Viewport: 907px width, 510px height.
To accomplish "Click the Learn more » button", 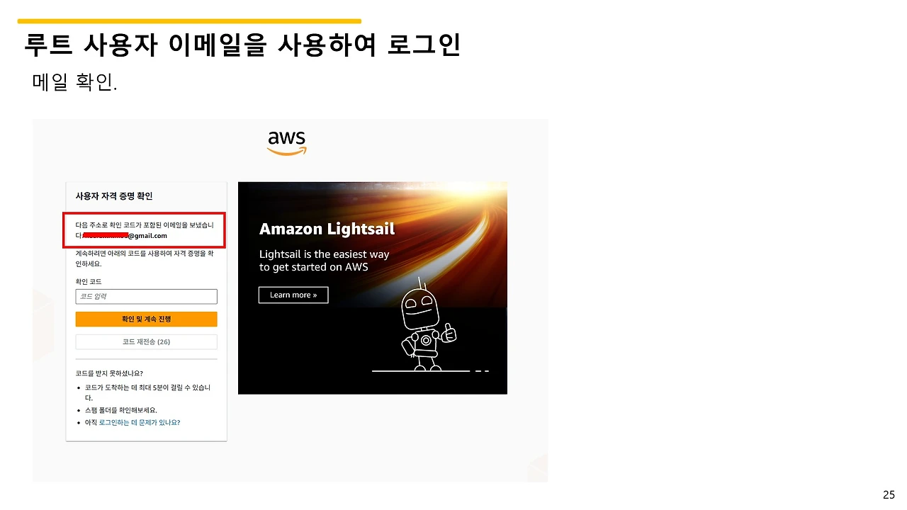I will 293,295.
